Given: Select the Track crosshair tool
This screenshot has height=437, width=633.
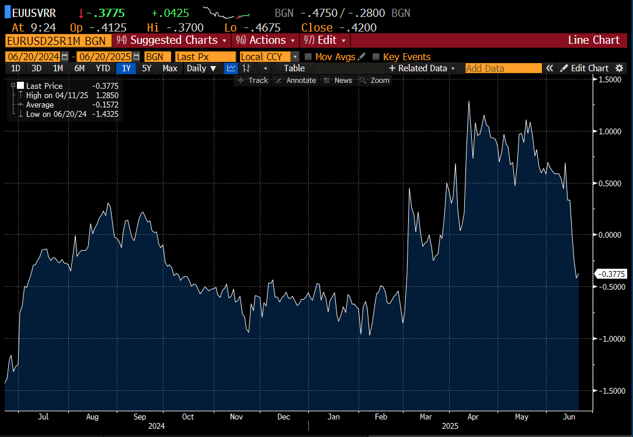Looking at the screenshot, I should 252,80.
